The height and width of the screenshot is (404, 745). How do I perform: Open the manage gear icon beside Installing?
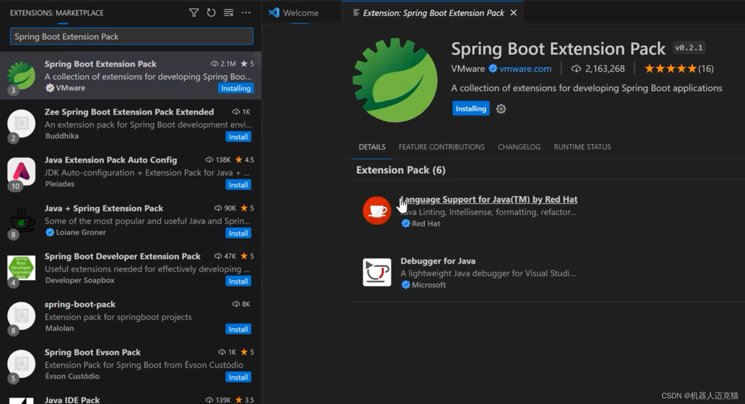click(501, 109)
